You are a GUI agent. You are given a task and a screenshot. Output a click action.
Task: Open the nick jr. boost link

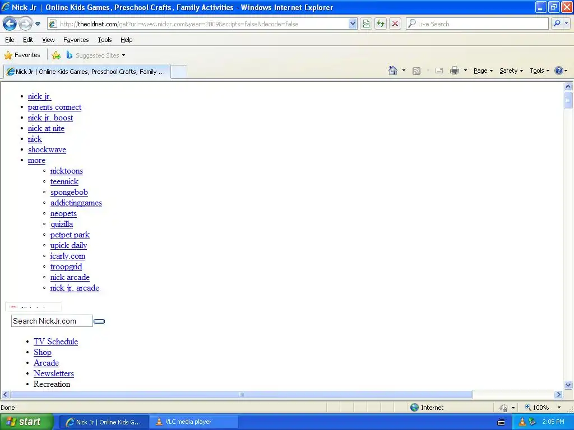[x=50, y=118]
